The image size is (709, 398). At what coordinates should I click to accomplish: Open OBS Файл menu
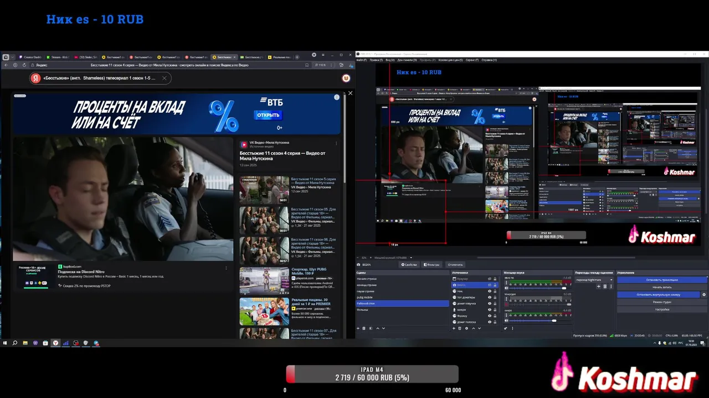tap(361, 60)
